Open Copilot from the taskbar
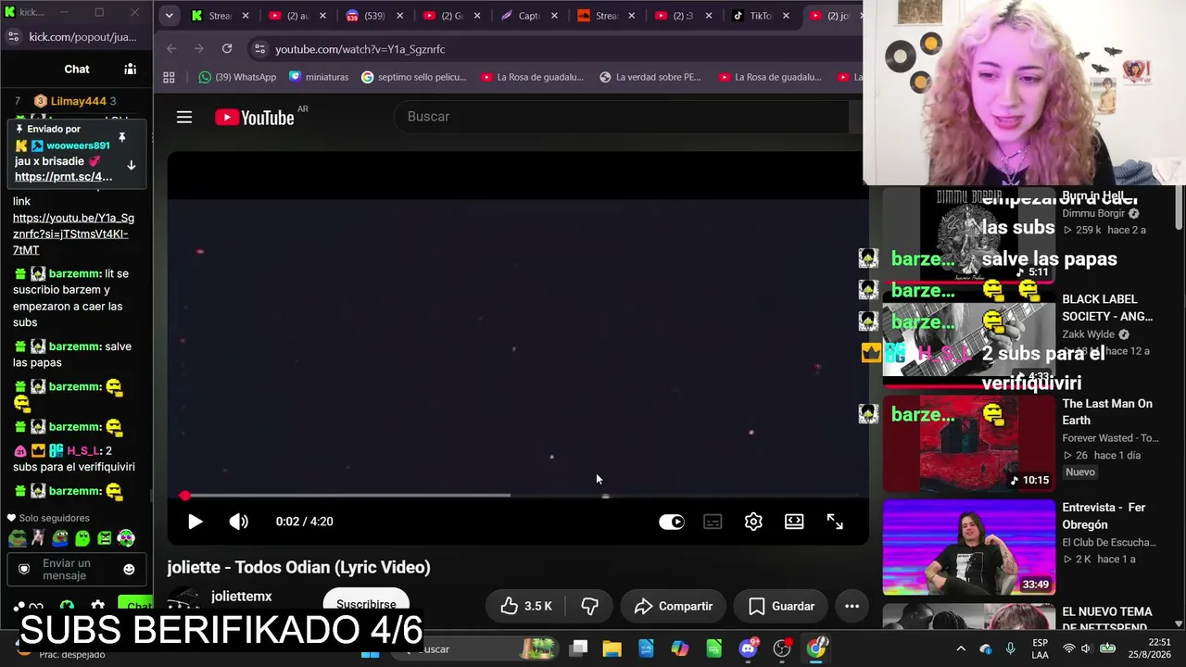This screenshot has height=667, width=1186. [x=680, y=648]
